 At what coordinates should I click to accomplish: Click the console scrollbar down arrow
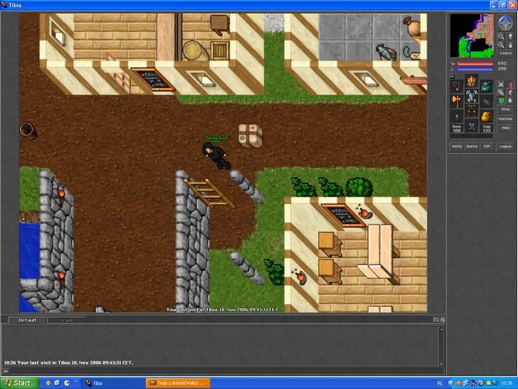tap(440, 363)
